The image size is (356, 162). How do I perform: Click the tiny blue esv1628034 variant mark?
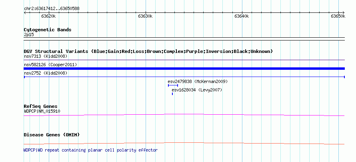click(172, 94)
